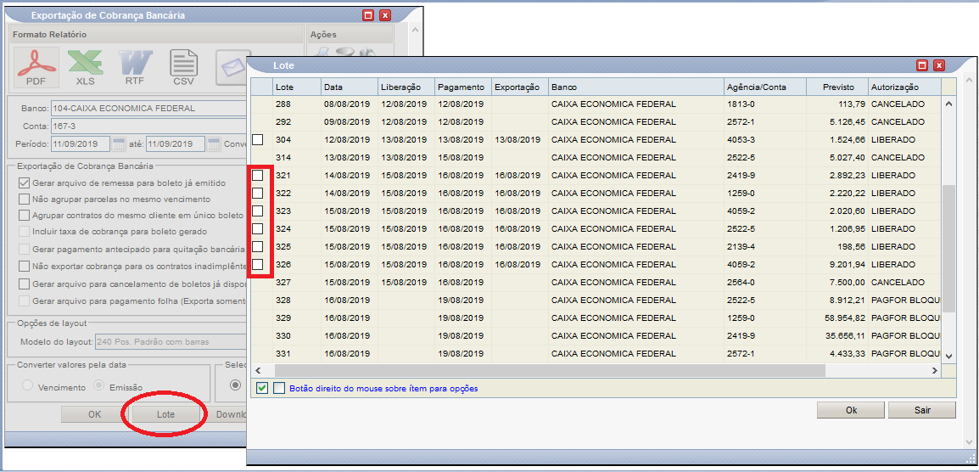Select the row for lote 314
The width and height of the screenshot is (979, 472).
pos(596,157)
